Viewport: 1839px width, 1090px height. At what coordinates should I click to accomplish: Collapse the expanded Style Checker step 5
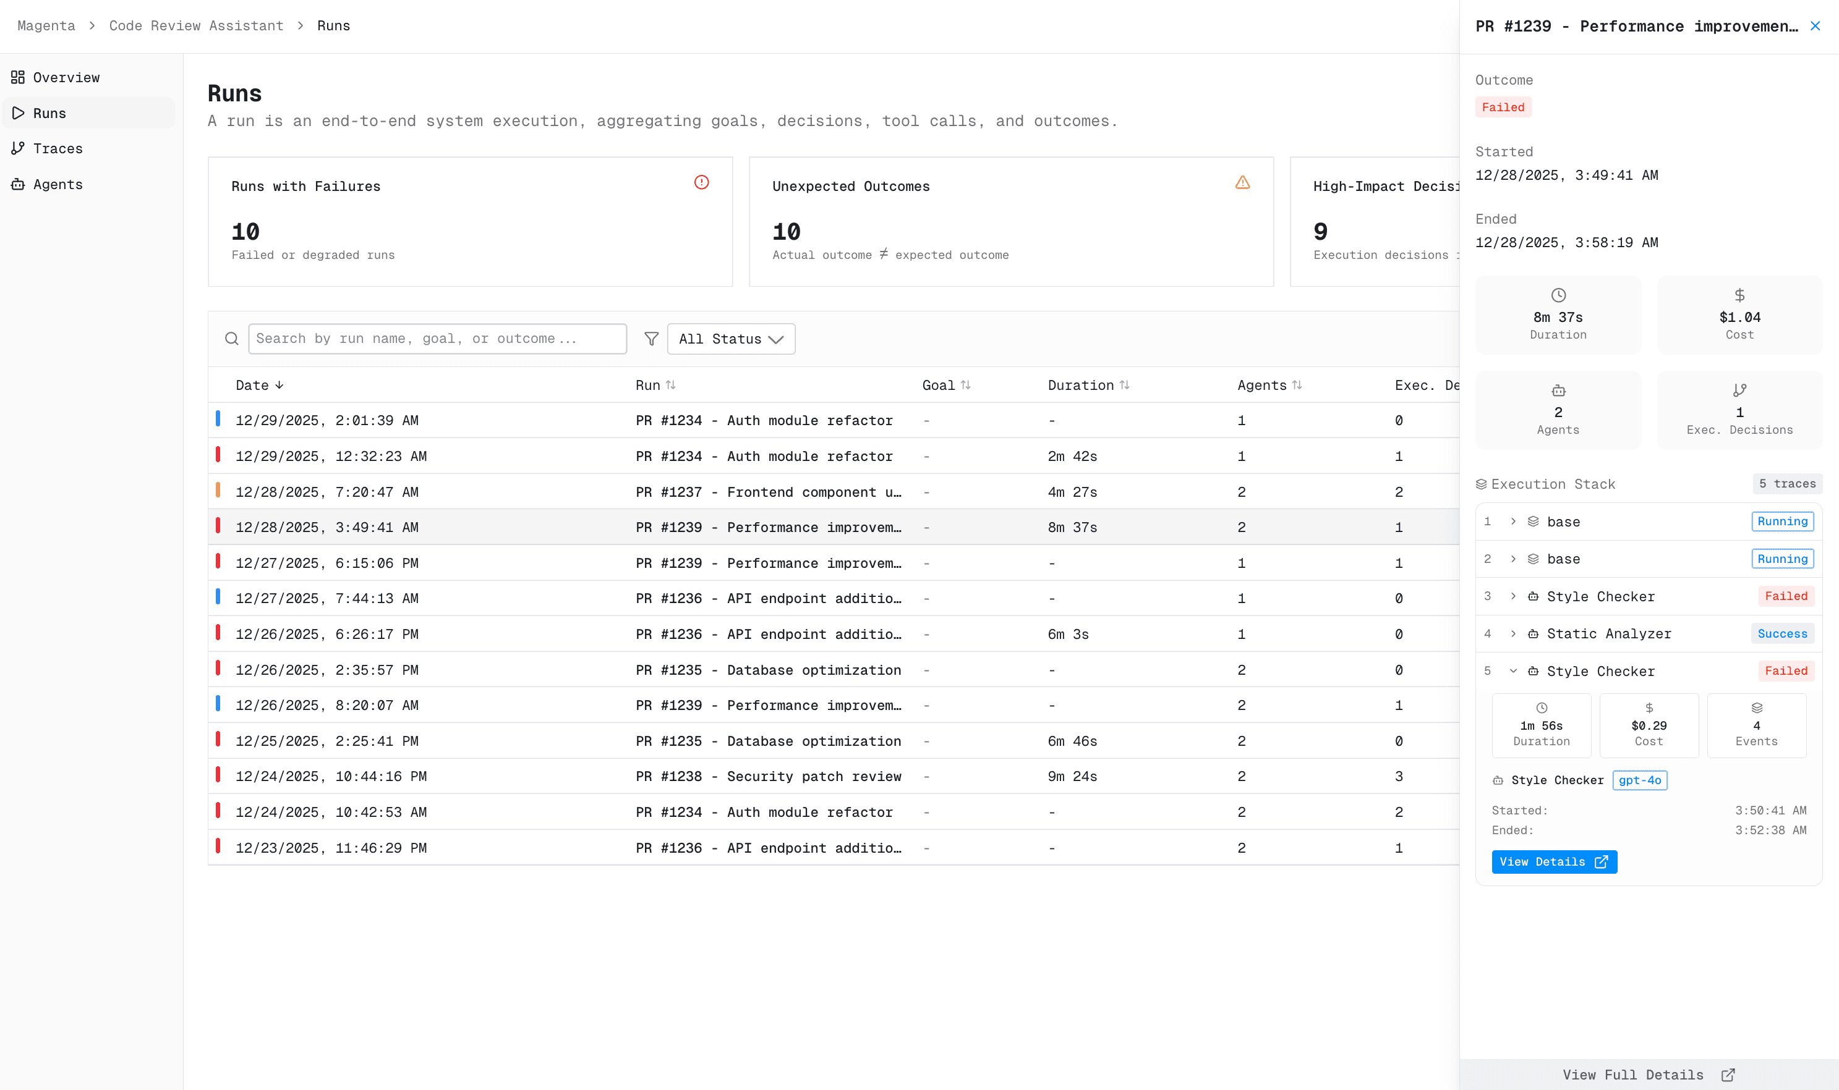pyautogui.click(x=1514, y=670)
